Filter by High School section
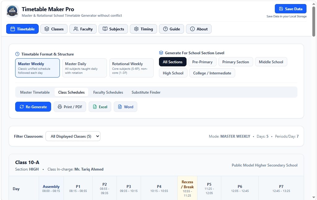317x200 pixels. (173, 73)
